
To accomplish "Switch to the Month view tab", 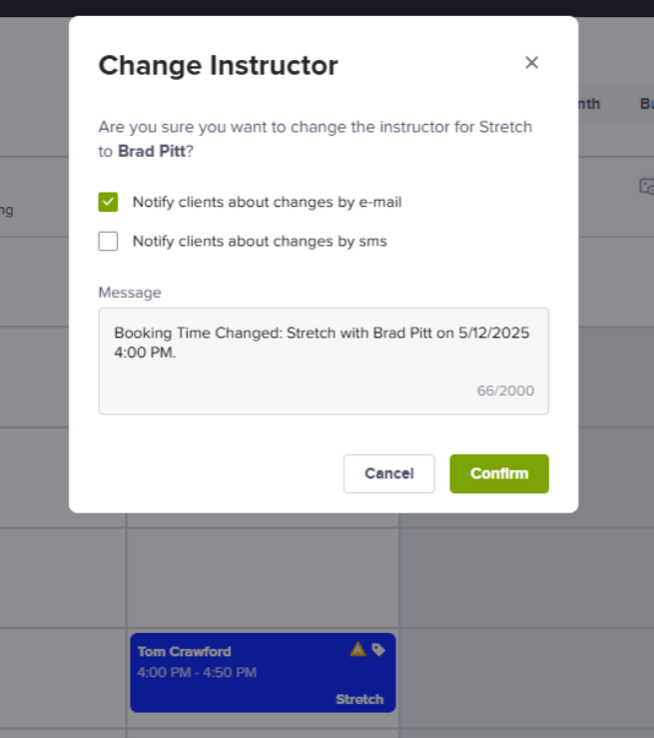I will (589, 104).
